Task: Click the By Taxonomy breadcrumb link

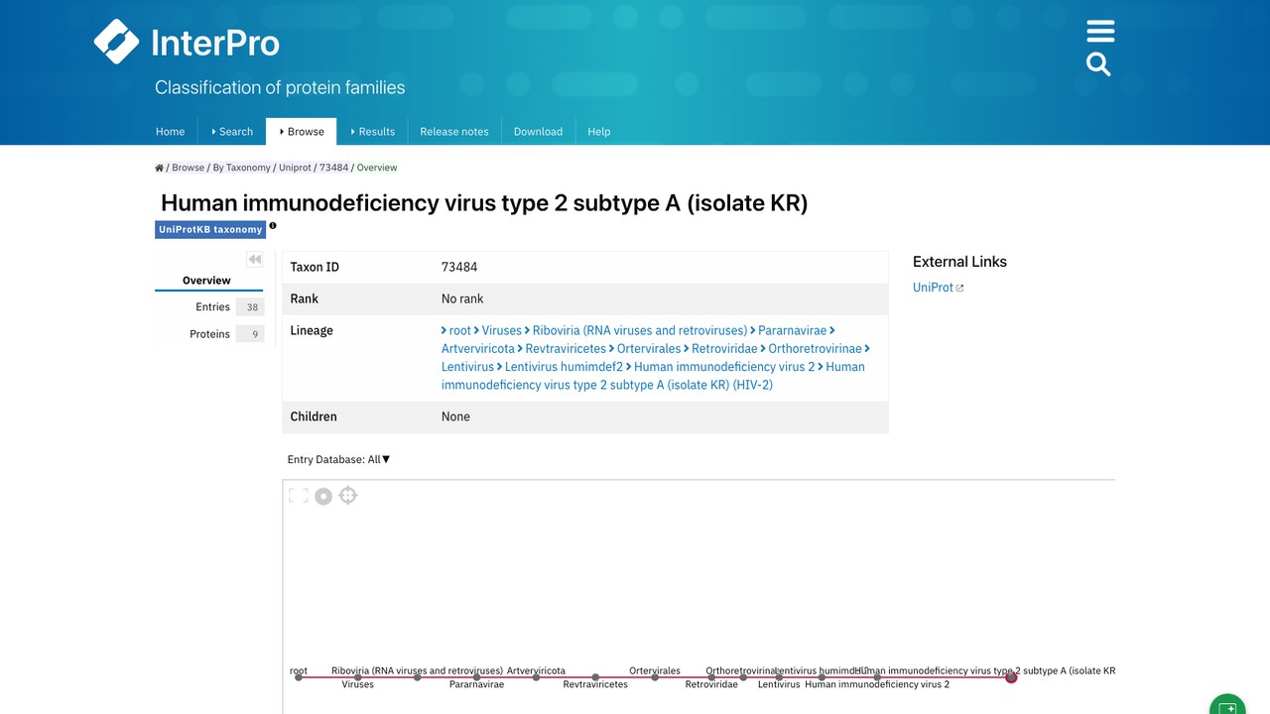Action: coord(241,168)
